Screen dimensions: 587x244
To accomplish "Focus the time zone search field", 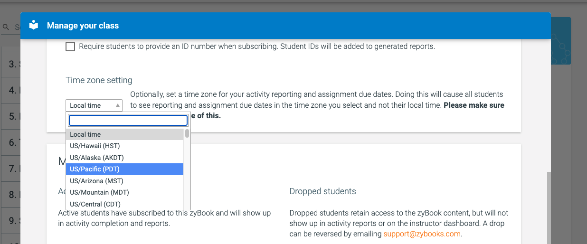I will (128, 120).
